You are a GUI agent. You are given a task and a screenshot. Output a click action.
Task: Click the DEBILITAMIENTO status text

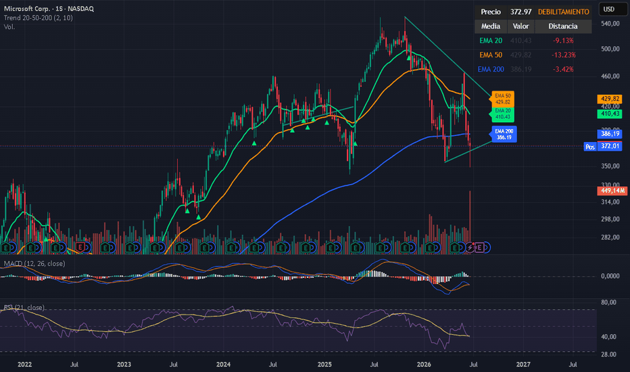pos(563,11)
